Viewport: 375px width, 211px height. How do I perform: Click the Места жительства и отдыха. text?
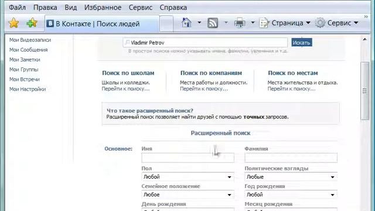[x=303, y=83]
